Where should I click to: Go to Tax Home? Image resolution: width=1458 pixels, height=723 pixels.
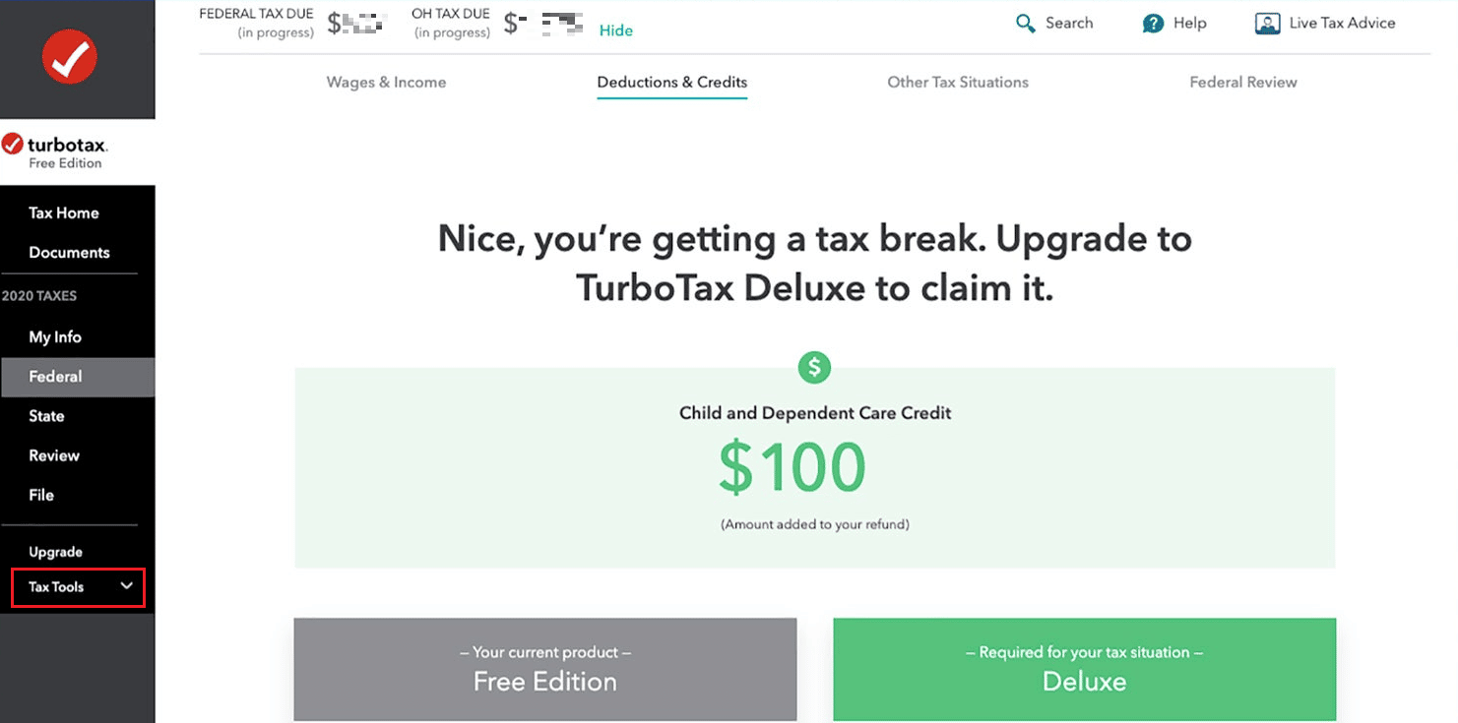tap(62, 212)
